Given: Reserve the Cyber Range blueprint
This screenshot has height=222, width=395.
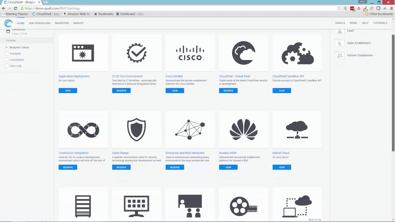Looking at the screenshot, I should (121, 167).
